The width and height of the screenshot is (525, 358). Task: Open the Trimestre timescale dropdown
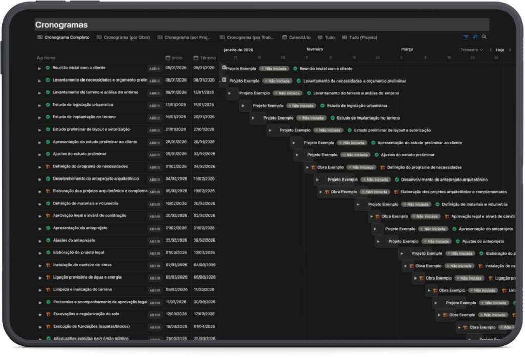point(472,50)
